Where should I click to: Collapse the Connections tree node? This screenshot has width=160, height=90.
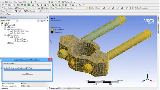tap(5, 35)
